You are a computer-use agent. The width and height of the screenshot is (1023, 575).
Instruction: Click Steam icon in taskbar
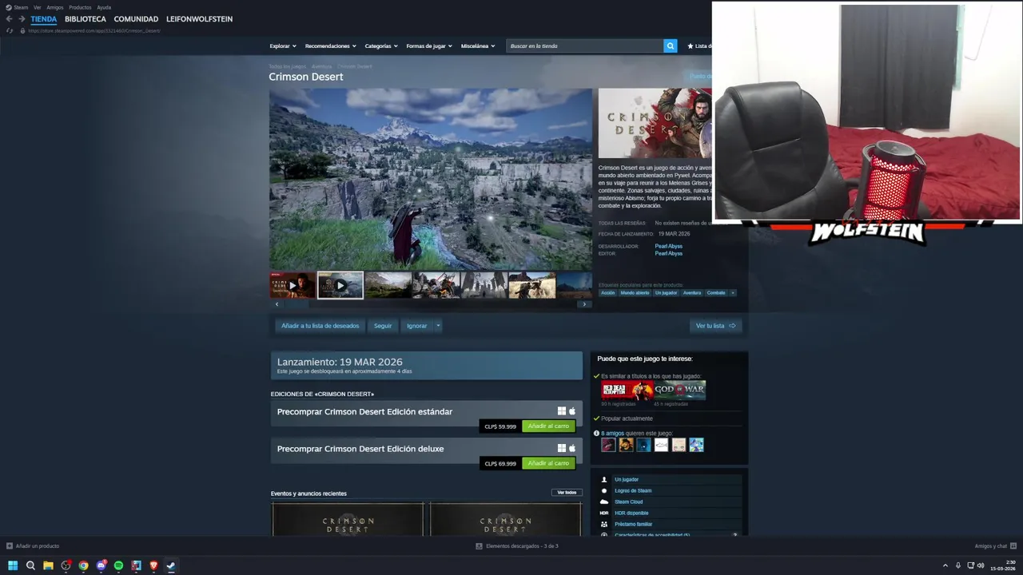(171, 565)
